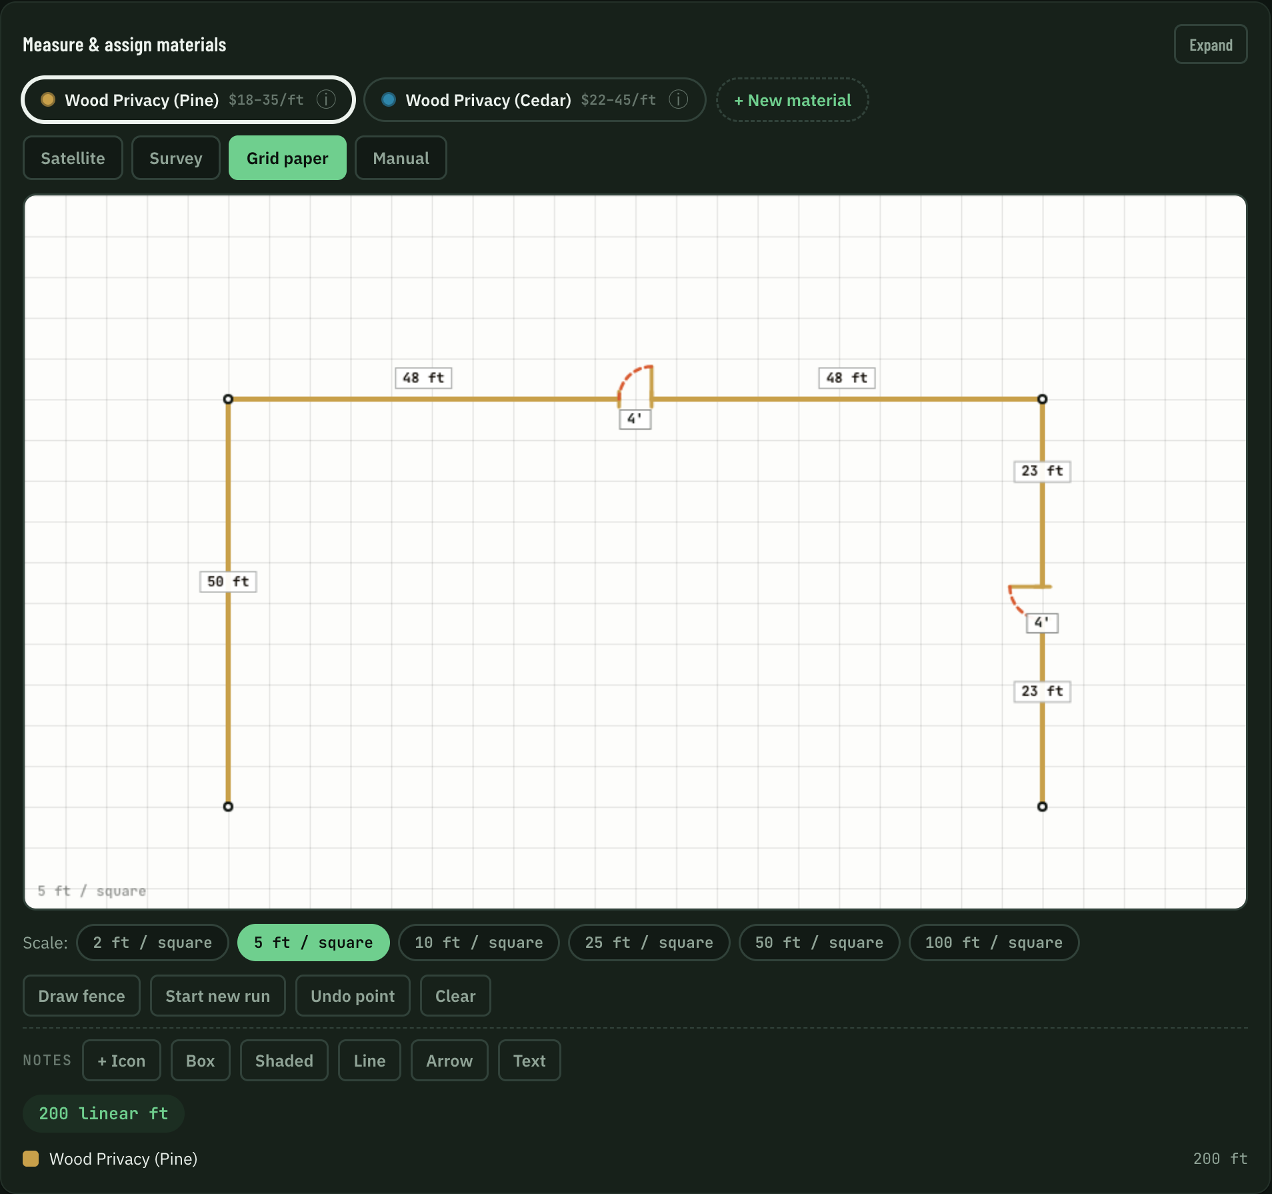Screen dimensions: 1272x1194
Task: Click the right-side gate 4' label
Action: [1042, 622]
